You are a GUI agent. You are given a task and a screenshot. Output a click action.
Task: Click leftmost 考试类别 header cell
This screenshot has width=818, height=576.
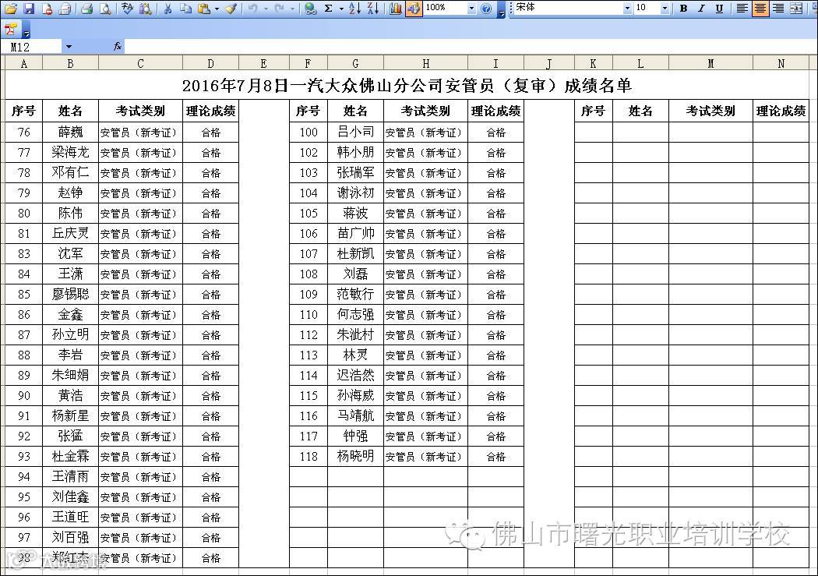[140, 111]
